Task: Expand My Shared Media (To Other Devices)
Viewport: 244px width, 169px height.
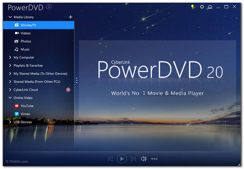Action: pyautogui.click(x=10, y=73)
